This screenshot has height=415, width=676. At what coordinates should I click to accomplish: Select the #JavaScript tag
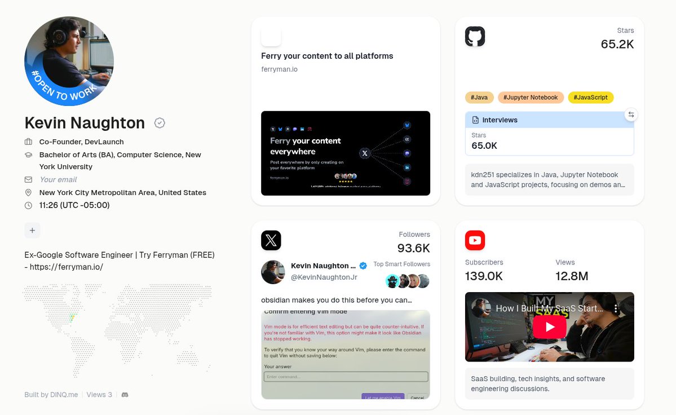(590, 98)
